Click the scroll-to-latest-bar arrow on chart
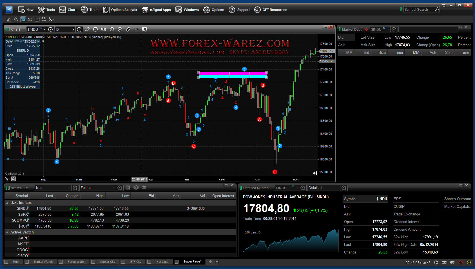Image resolution: width=475 pixels, height=269 pixels. (315, 173)
